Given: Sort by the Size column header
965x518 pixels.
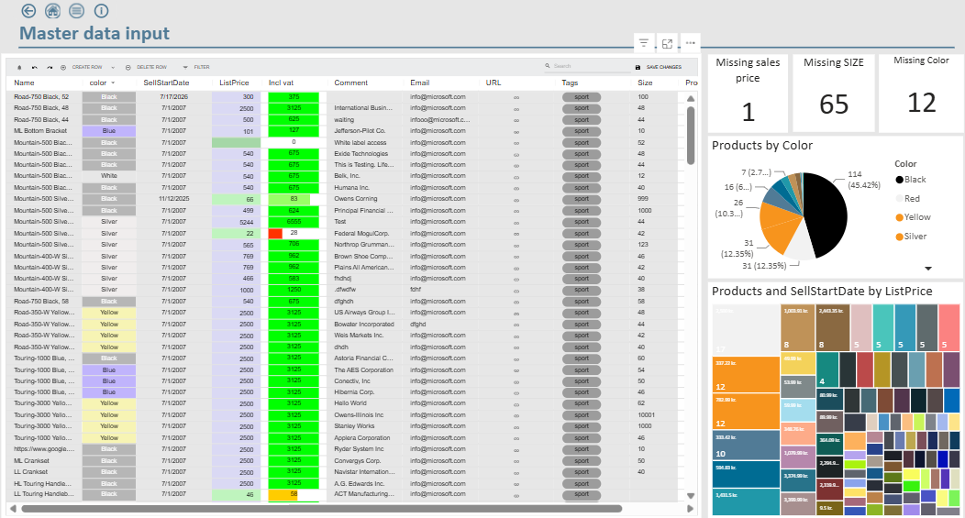Looking at the screenshot, I should point(644,83).
